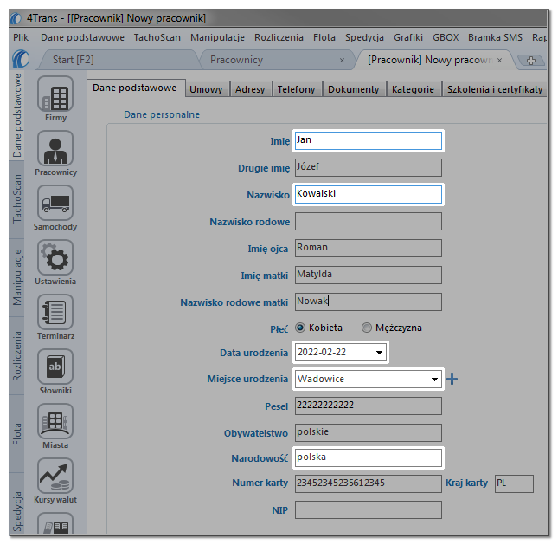Click the Kraj karty field
This screenshot has width=558, height=545.
point(514,483)
